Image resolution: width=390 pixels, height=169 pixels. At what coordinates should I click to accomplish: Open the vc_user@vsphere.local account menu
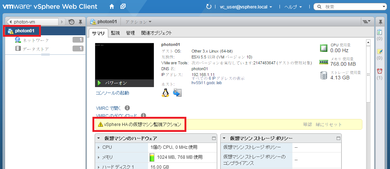[246, 7]
